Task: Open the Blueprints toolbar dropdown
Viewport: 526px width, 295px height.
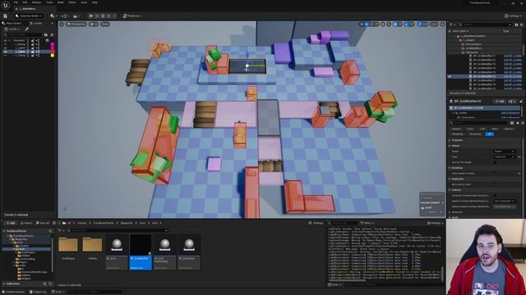Action: (64, 16)
